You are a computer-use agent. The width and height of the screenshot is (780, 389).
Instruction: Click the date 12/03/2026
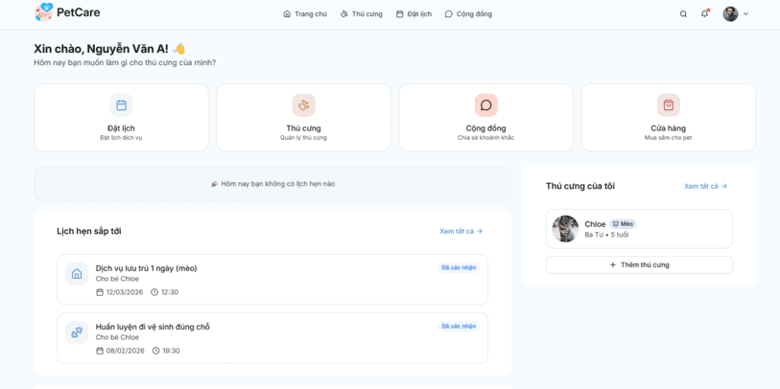(125, 292)
